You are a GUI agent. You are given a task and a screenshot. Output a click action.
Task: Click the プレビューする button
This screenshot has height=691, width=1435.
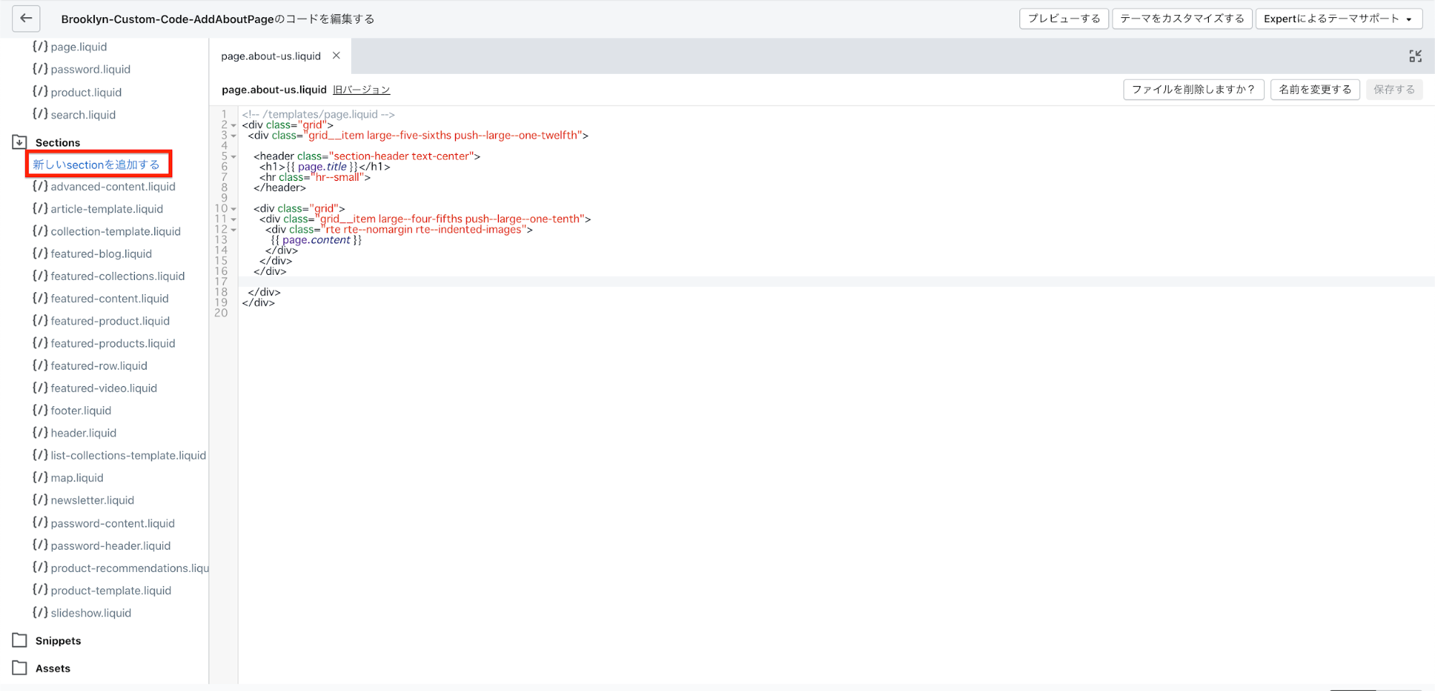1063,19
